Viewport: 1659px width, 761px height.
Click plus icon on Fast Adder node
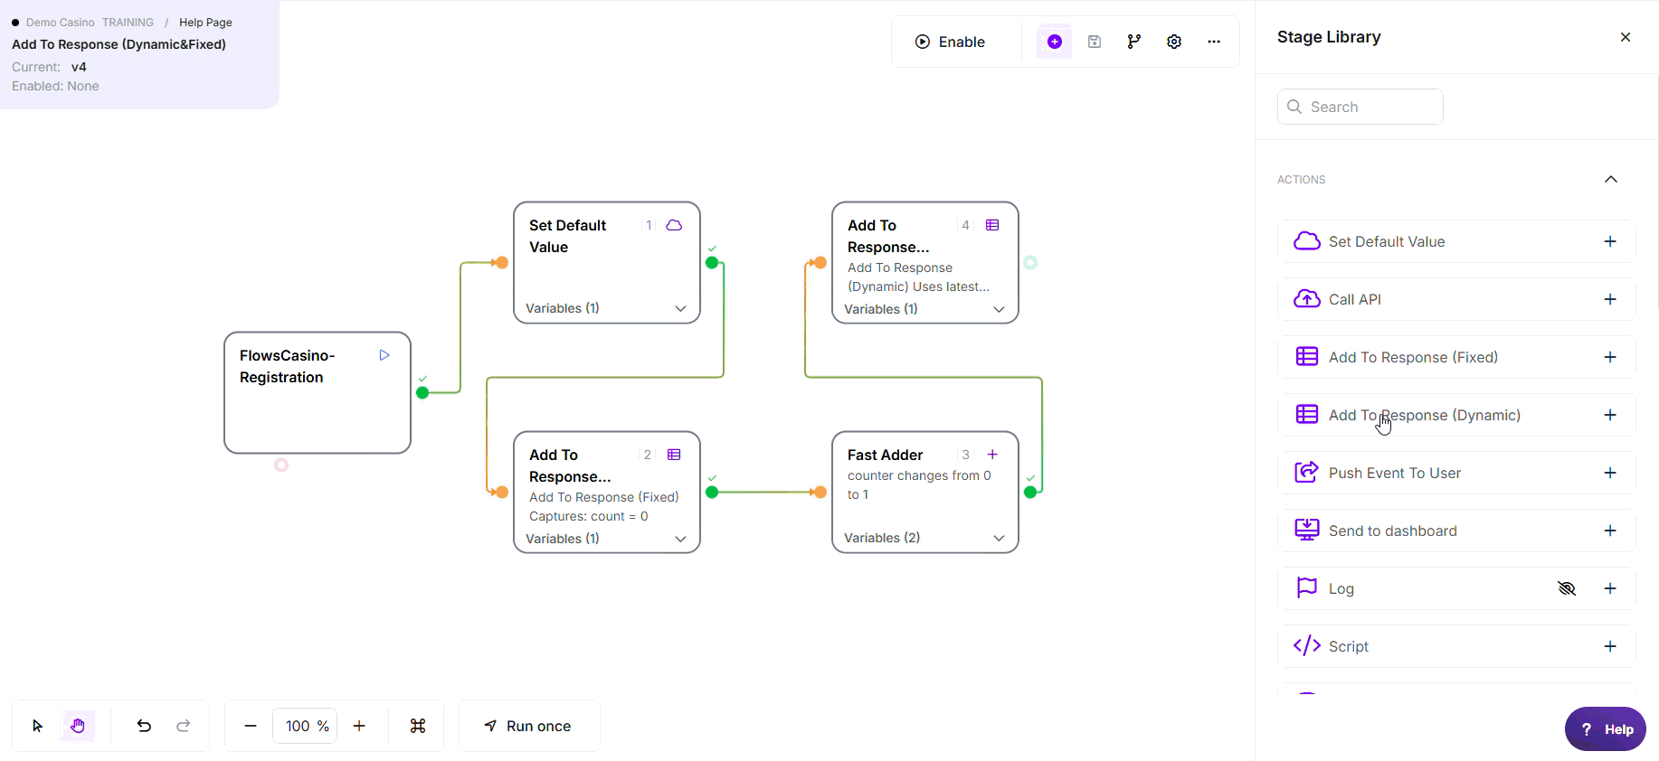pos(992,455)
